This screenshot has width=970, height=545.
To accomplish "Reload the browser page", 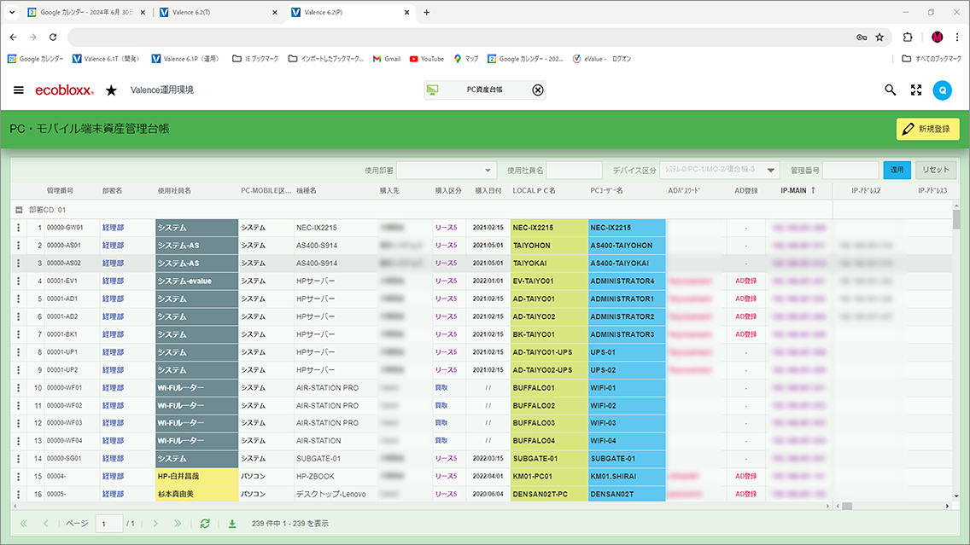I will (x=53, y=37).
